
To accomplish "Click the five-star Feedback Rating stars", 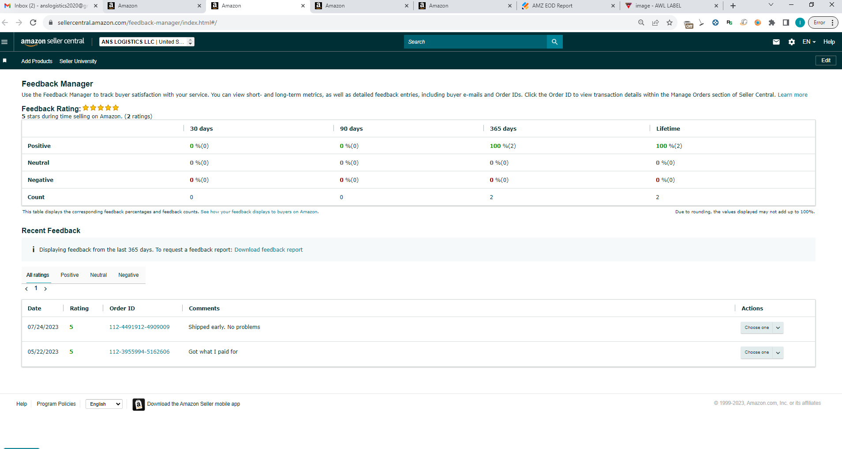I will pos(101,108).
